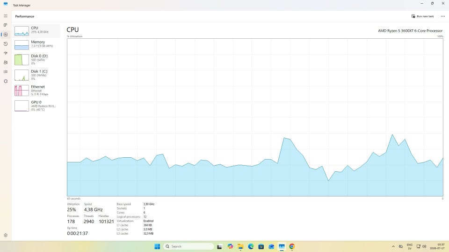Open the Windows Start menu
The image size is (449, 252).
click(157, 246)
